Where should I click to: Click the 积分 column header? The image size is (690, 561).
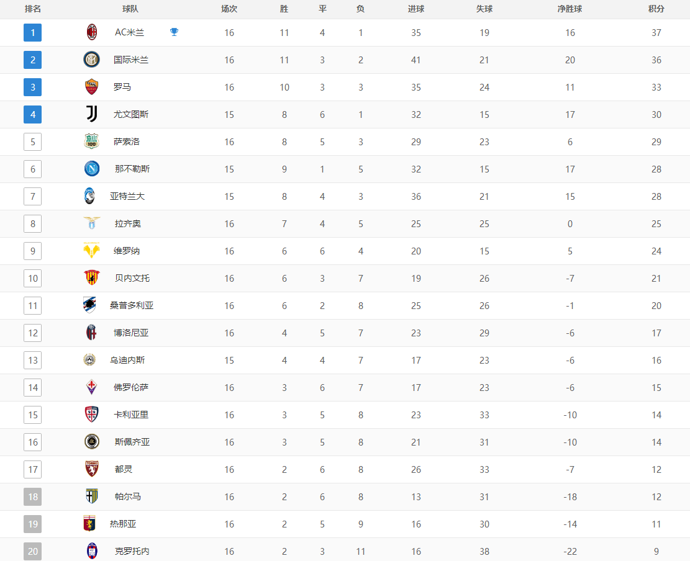click(x=656, y=9)
